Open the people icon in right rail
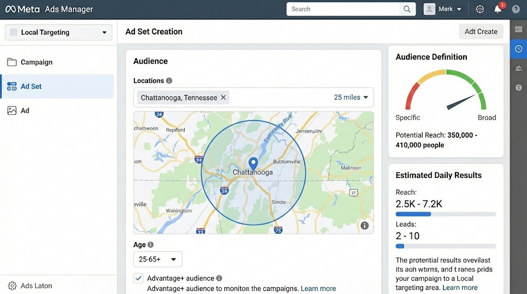Viewport: 527px width, 294px height. click(518, 68)
